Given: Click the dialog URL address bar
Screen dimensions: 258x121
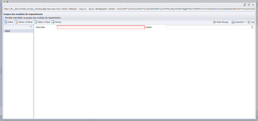Looking at the screenshot, I should click(129, 9).
